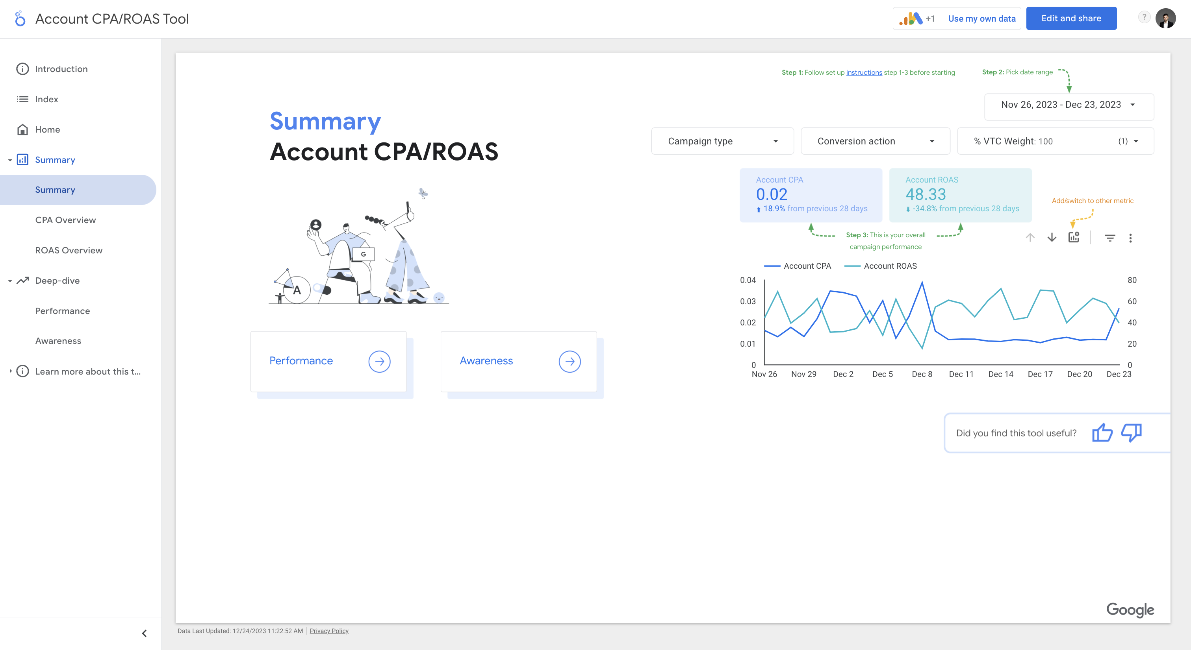Click the sort ascending arrow icon

click(x=1030, y=238)
